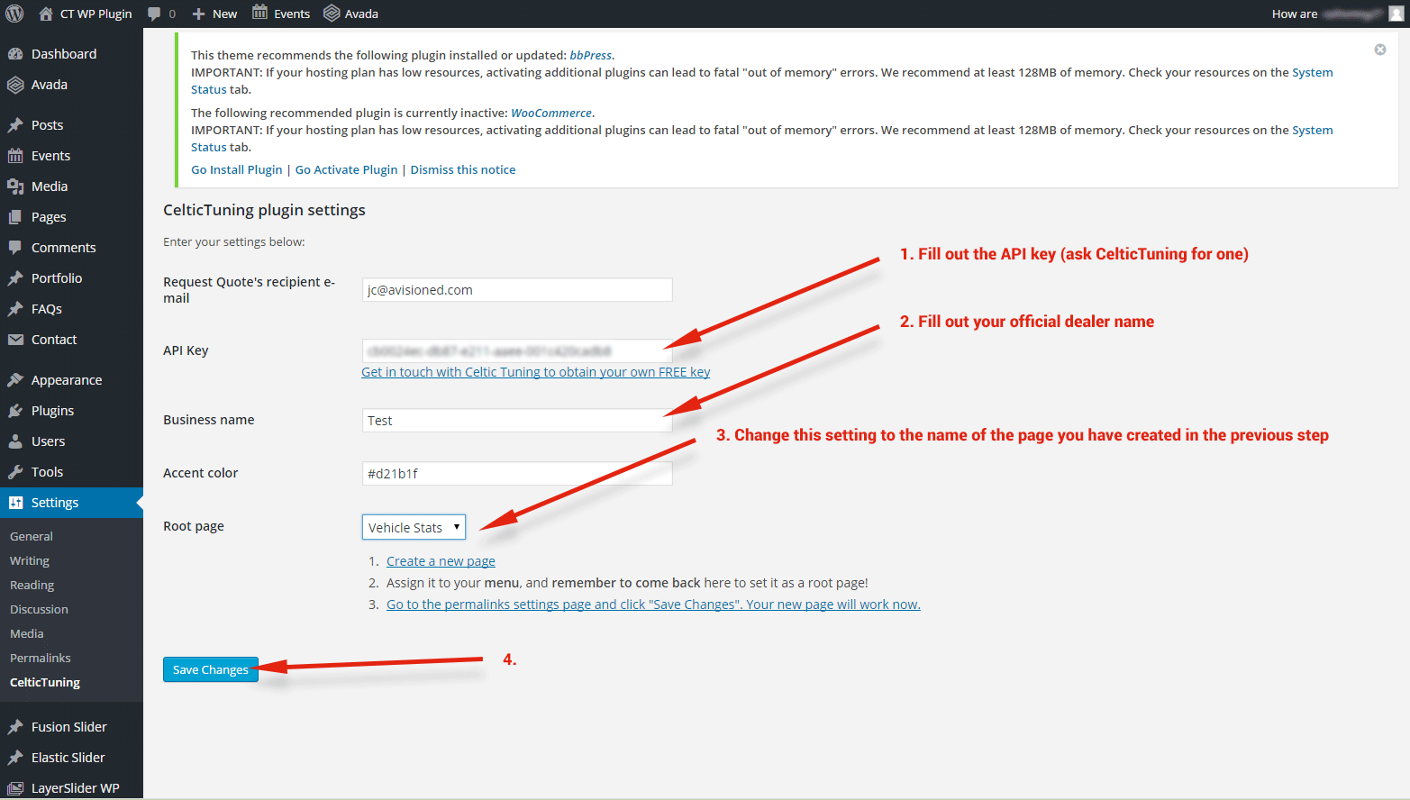Click the Save Changes button
This screenshot has height=800, width=1410.
coord(210,669)
